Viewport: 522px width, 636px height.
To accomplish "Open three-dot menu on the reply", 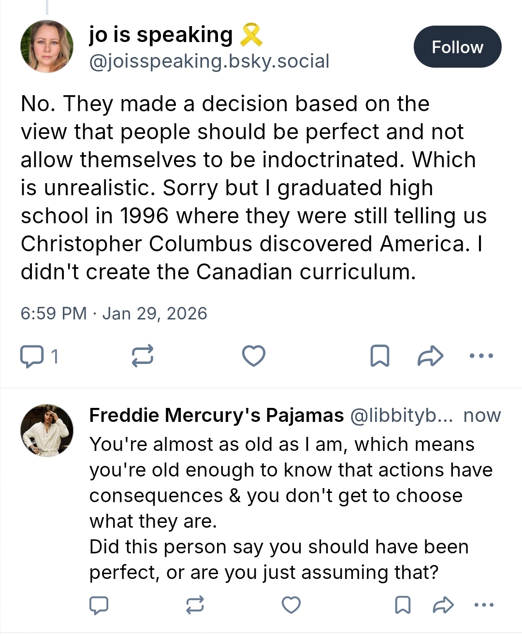I will [484, 605].
